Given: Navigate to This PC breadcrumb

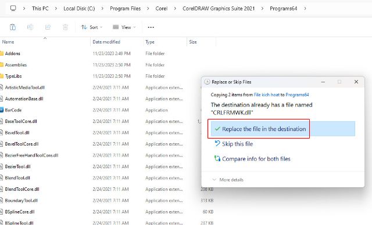Looking at the screenshot, I should click(x=40, y=9).
